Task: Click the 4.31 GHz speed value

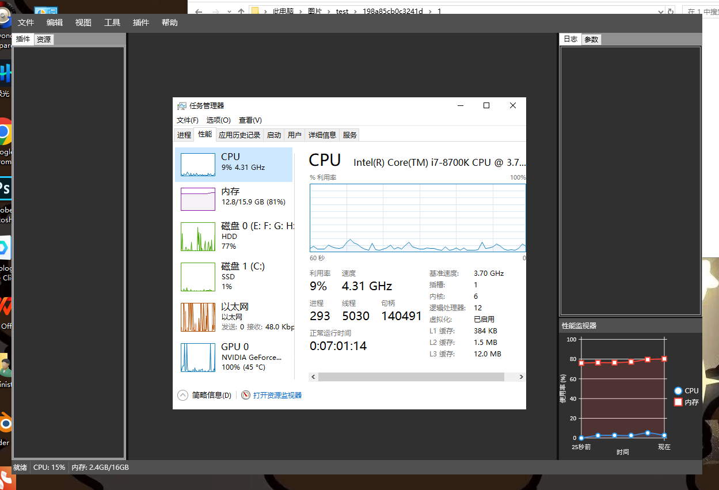Action: (367, 286)
